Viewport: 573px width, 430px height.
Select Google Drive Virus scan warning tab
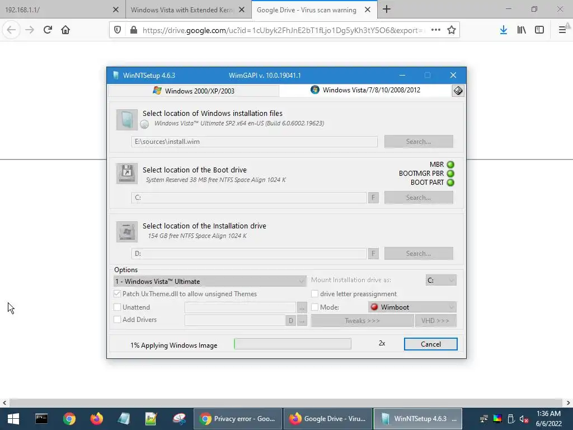[306, 10]
